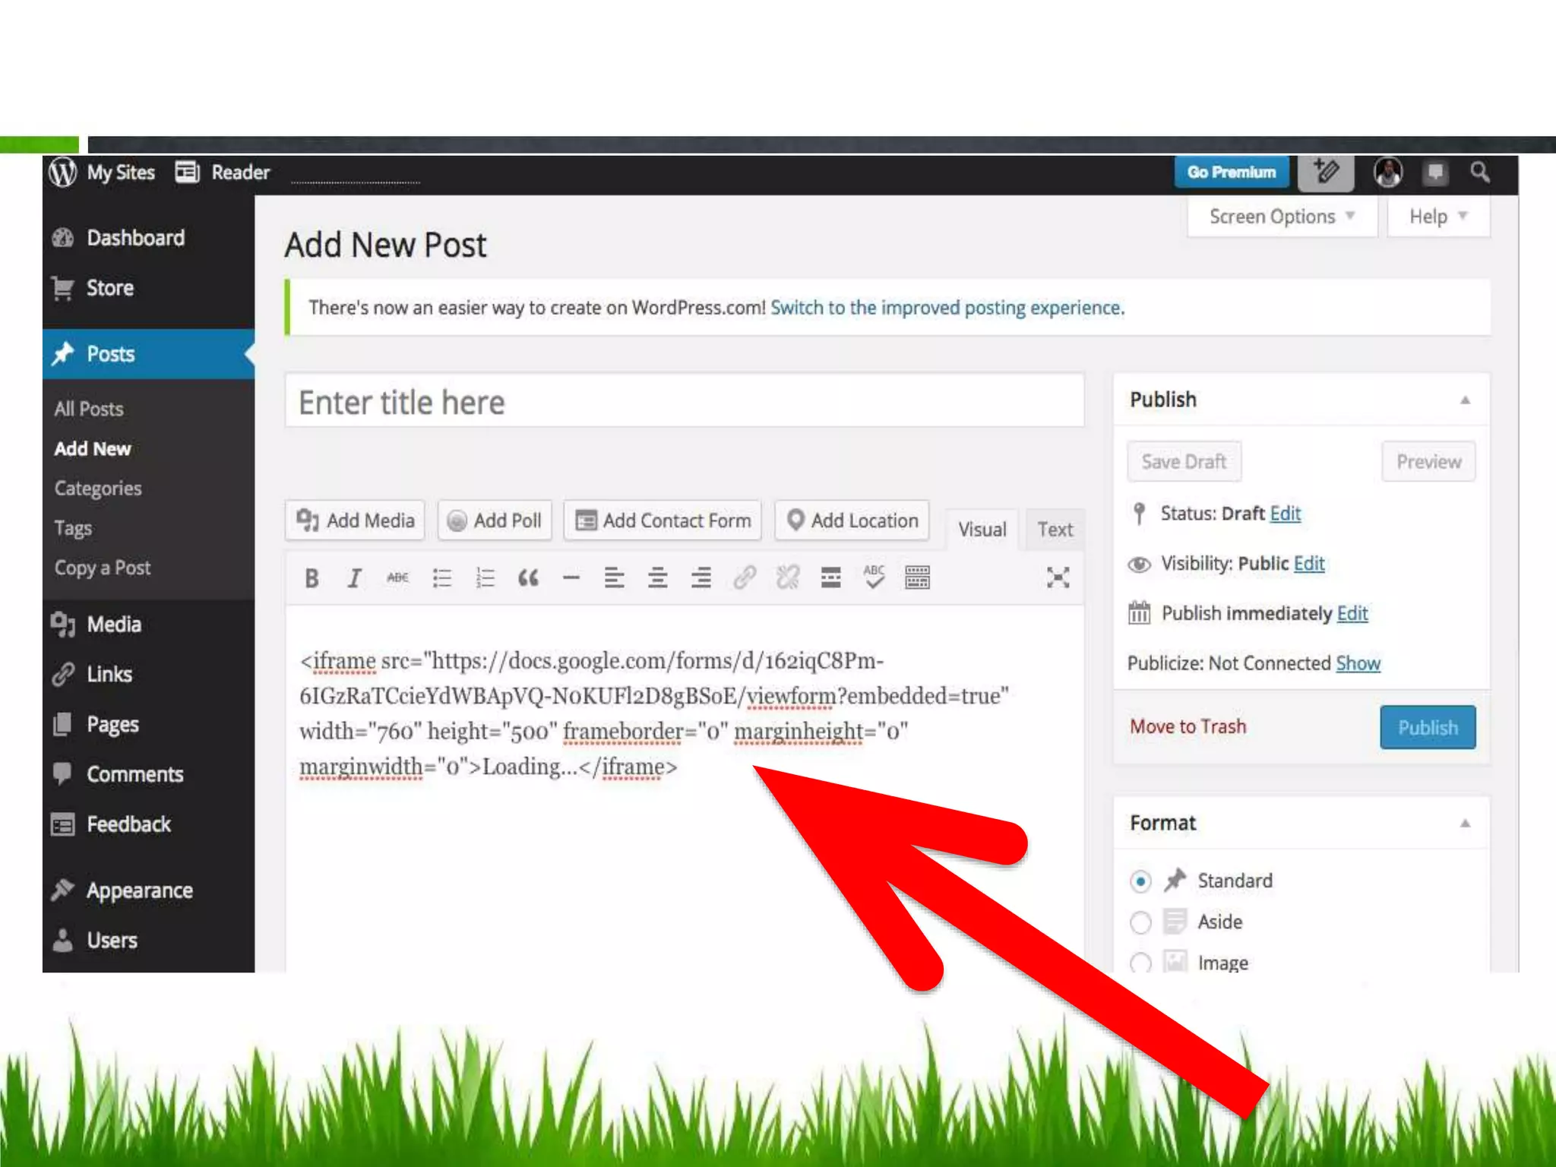Viewport: 1556px width, 1167px height.
Task: Toggle the bulleted list icon
Action: point(441,578)
